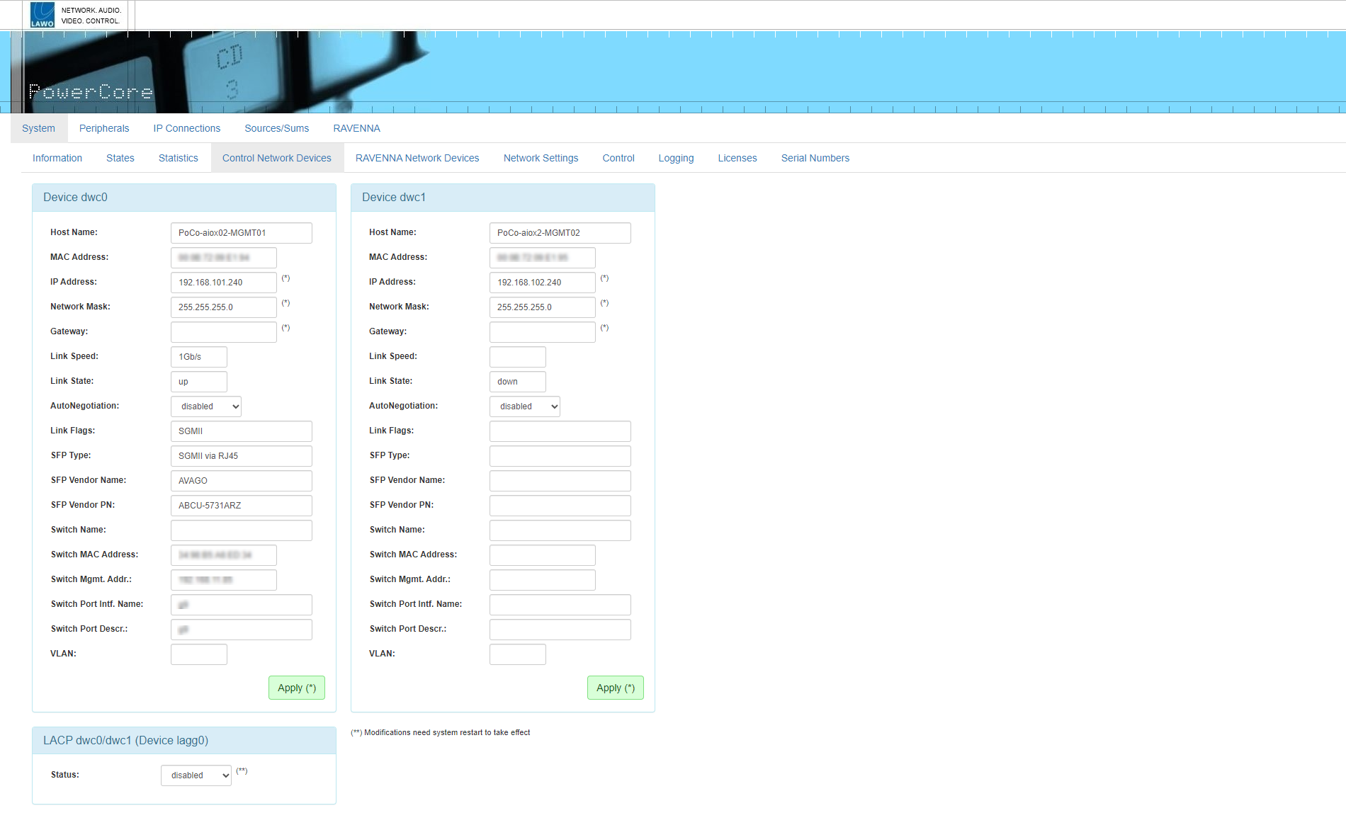Click the dwc0 Host Name field

pos(241,233)
